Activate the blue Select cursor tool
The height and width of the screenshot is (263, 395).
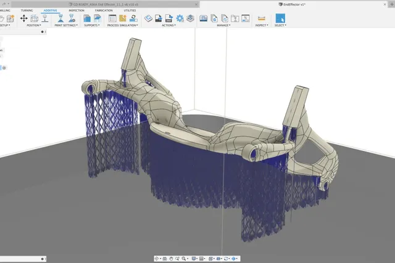[x=280, y=18]
